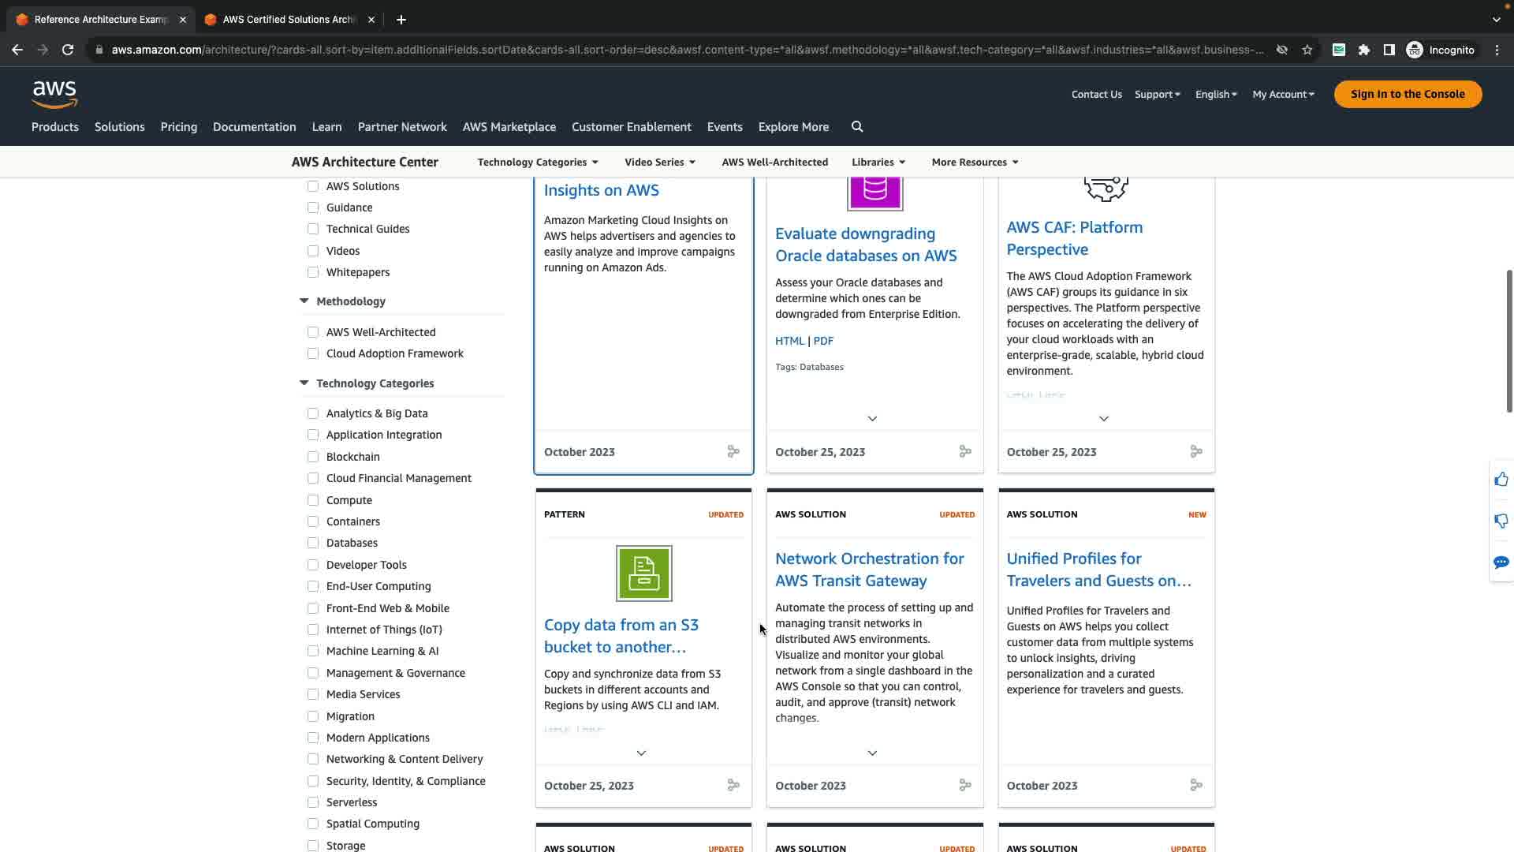This screenshot has width=1514, height=852.
Task: Click the thumbs down feedback icon
Action: click(1501, 521)
